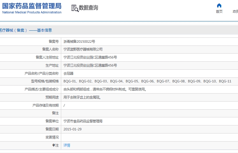Click the 型号规格/包装规格 label

pyautogui.click(x=45, y=81)
